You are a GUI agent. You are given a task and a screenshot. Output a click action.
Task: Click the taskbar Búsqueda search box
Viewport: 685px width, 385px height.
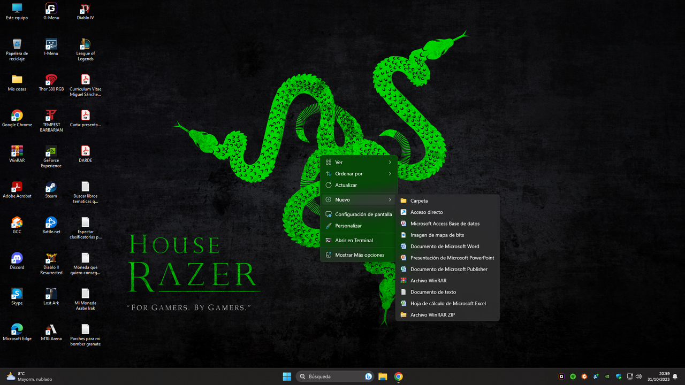tap(336, 376)
